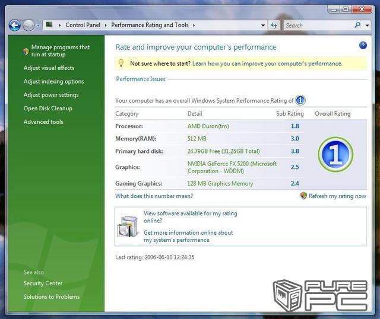Image resolution: width=380 pixels, height=319 pixels.
Task: Click Gaming Graphics sub rating 2.4
Action: [x=295, y=183]
